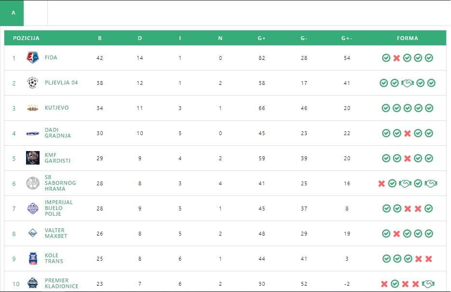Click FIDA's red loss form icon

tap(396, 58)
